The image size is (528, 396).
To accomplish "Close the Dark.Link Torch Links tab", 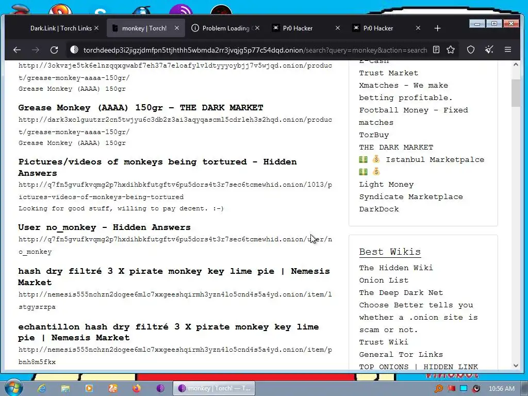I will [x=96, y=28].
